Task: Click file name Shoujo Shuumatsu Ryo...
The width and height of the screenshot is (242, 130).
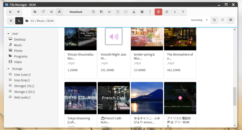Action: (x=80, y=56)
